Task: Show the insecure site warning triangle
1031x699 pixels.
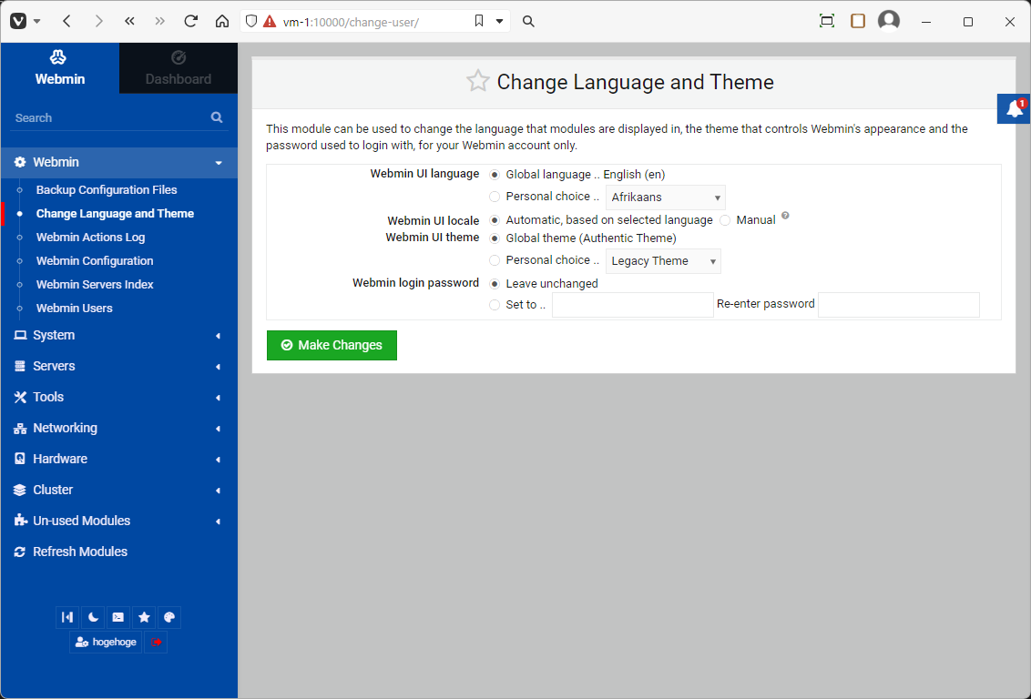Action: (x=270, y=22)
